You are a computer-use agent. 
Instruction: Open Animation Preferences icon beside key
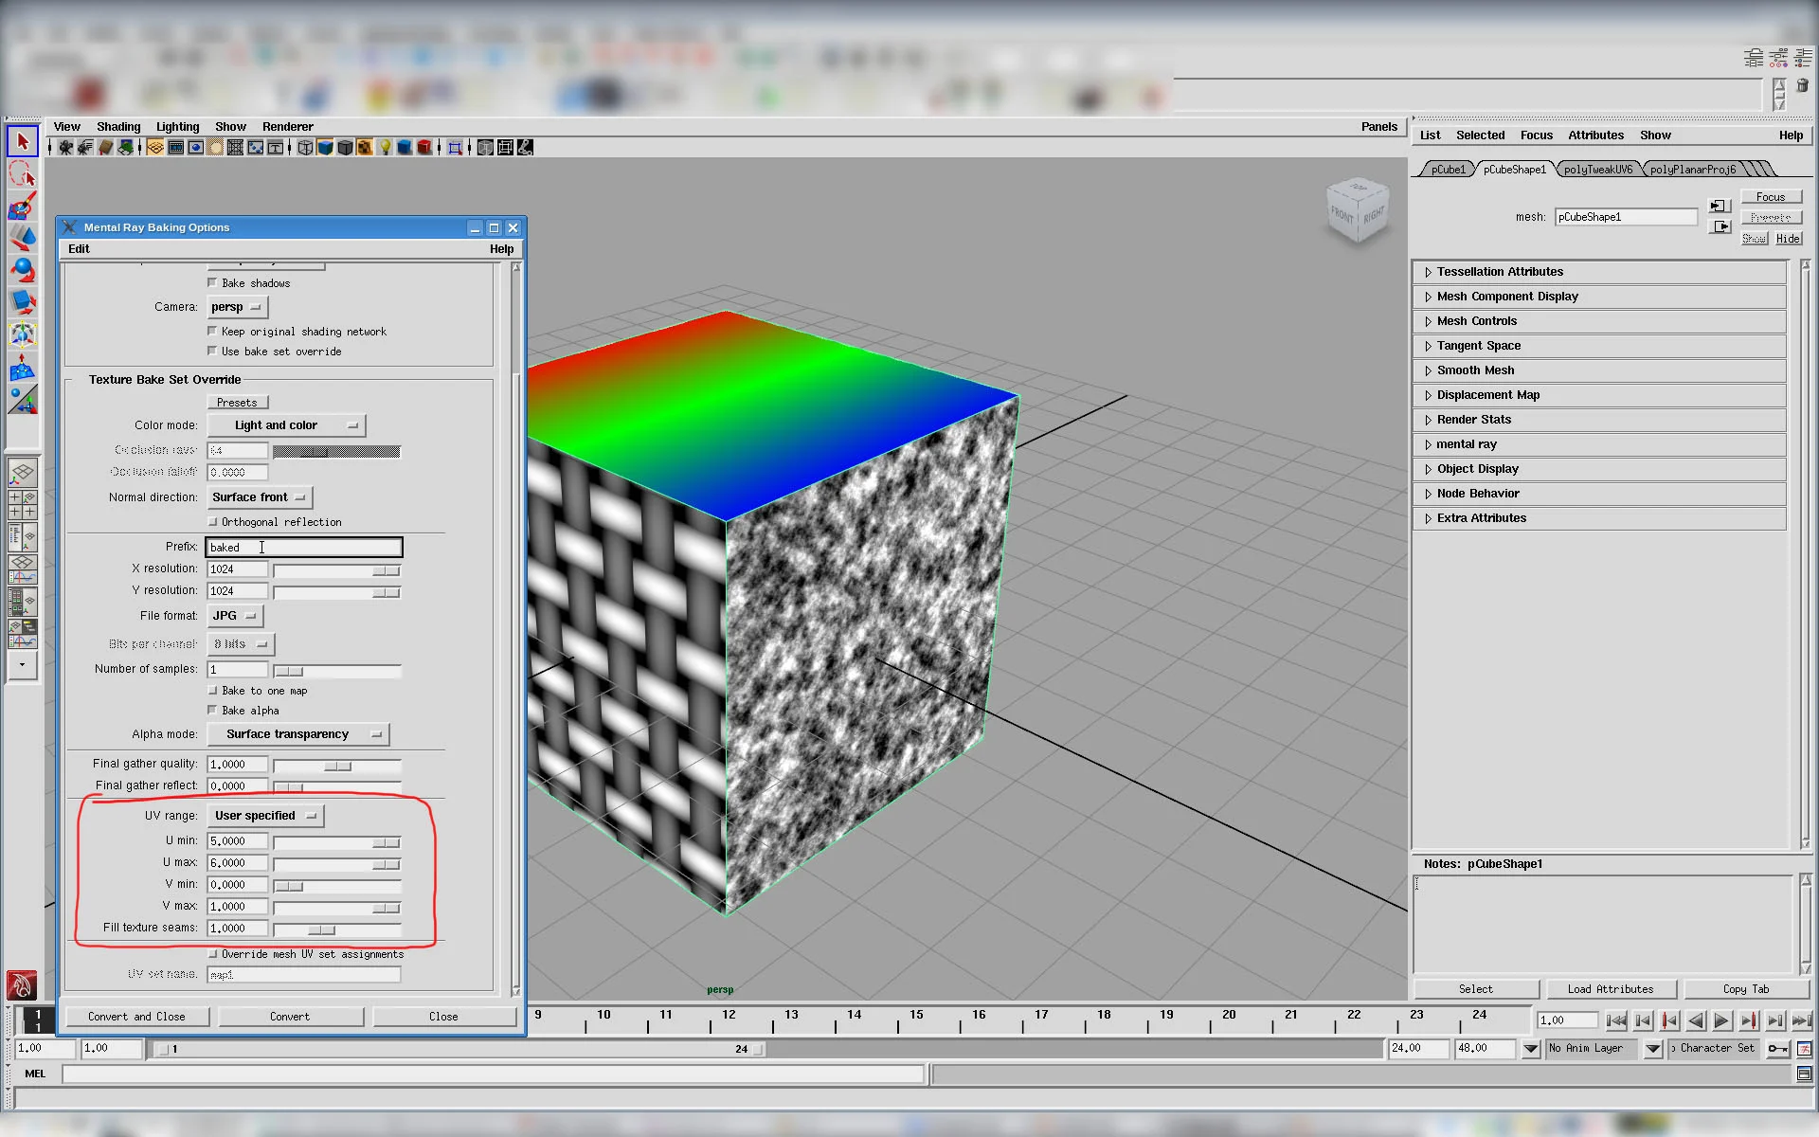point(1804,1048)
